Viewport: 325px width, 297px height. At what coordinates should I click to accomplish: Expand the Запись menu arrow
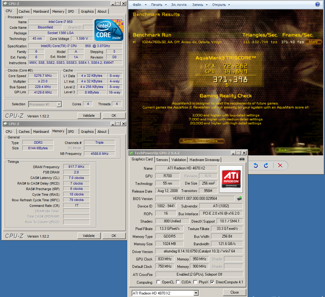tap(207, 5)
